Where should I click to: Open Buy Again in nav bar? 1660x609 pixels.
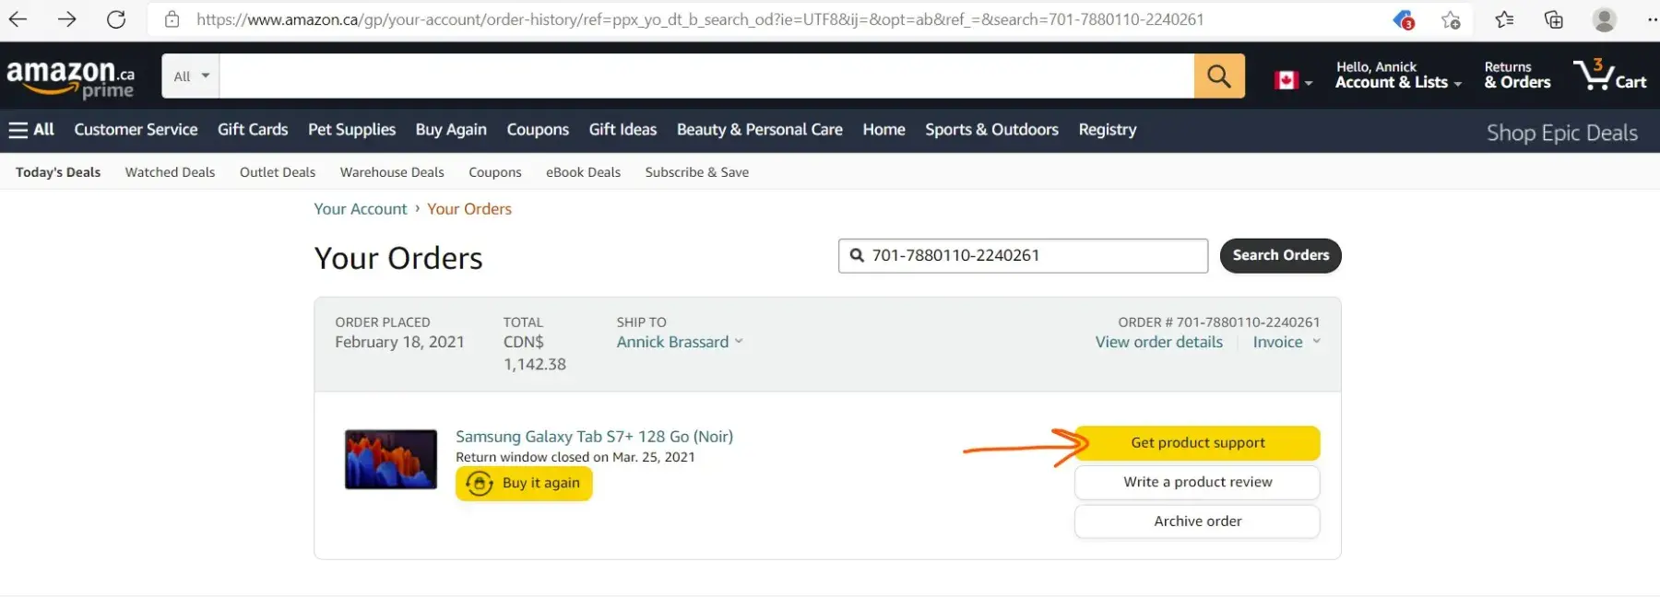click(451, 130)
